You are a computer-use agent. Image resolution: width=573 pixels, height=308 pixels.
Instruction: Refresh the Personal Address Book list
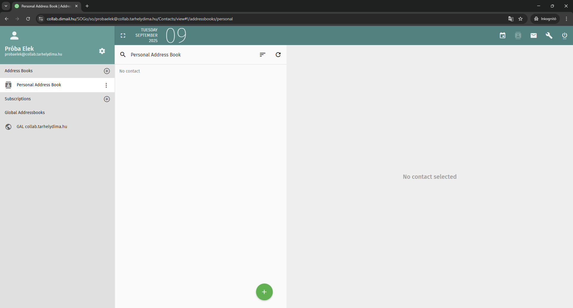[278, 55]
